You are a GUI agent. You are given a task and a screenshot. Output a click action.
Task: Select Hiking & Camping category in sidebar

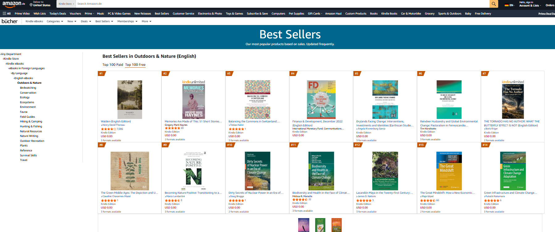coord(31,121)
